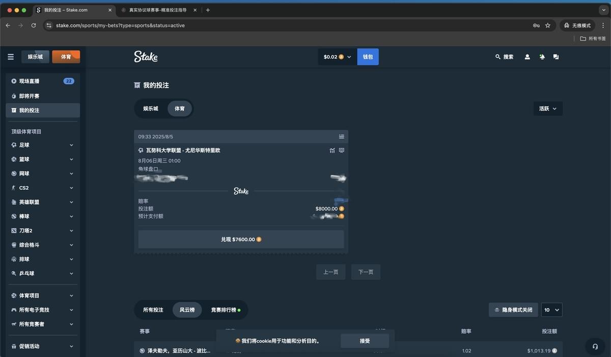Screen dimensions: 611x357
Task: Expand 体育项目 in sidebar
Action: (43, 295)
